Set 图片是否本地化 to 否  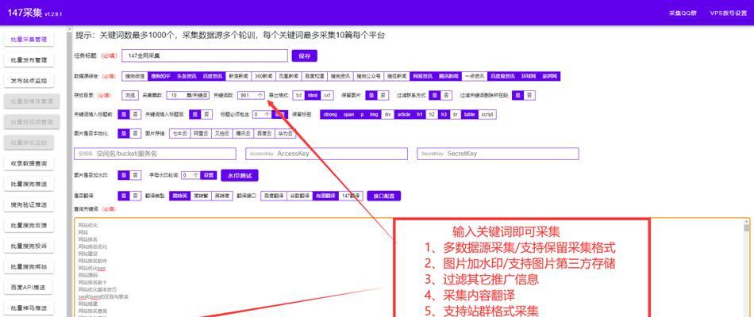click(135, 133)
